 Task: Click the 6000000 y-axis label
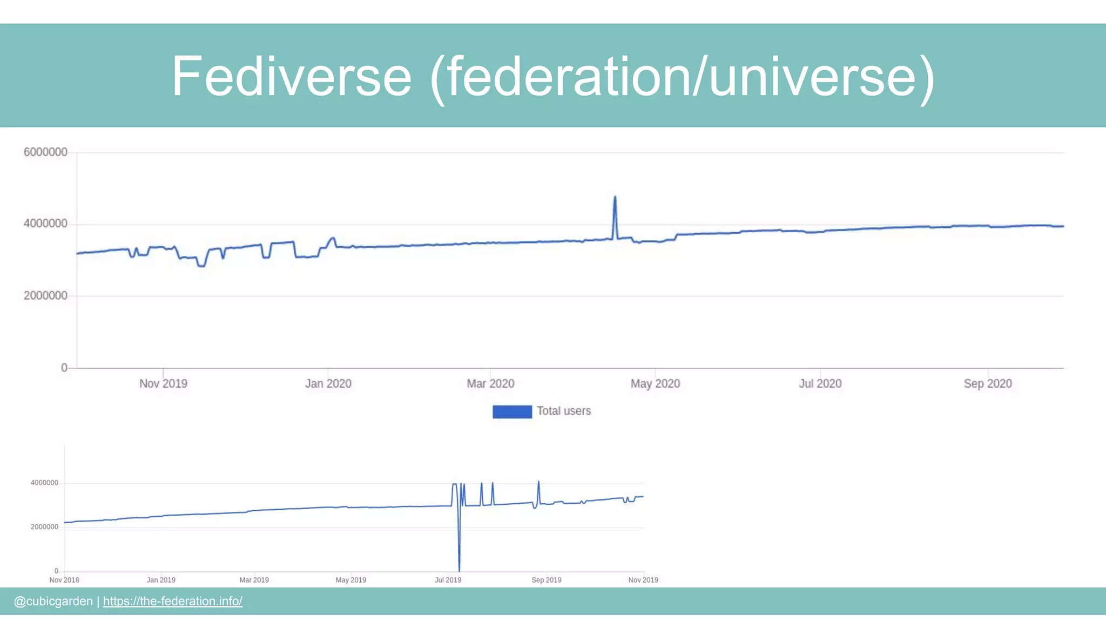coord(45,152)
